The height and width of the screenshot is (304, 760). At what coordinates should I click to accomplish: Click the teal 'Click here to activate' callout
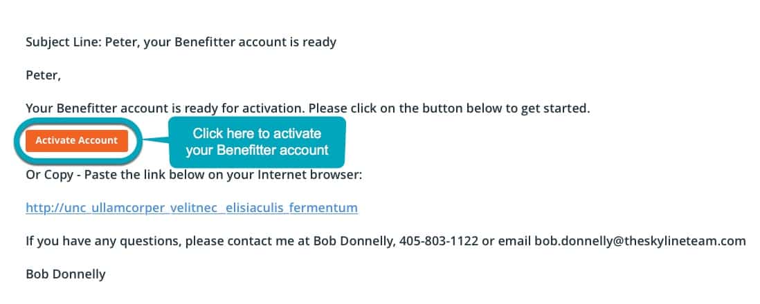coord(257,142)
